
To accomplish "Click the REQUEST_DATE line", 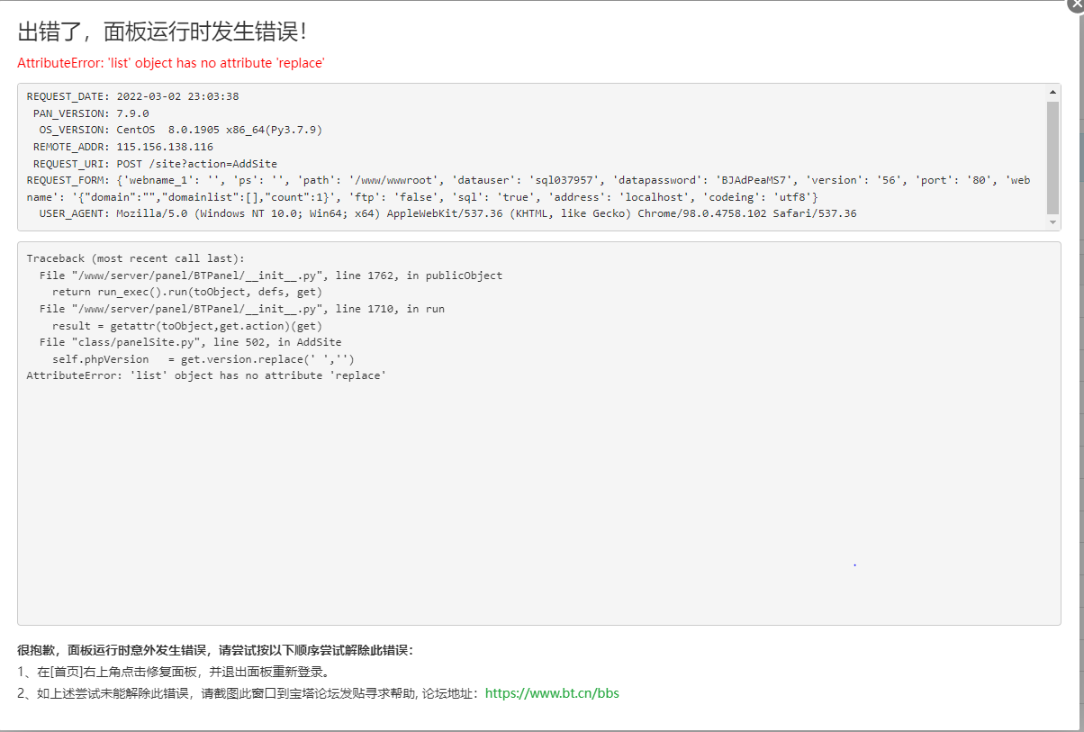I will click(132, 96).
